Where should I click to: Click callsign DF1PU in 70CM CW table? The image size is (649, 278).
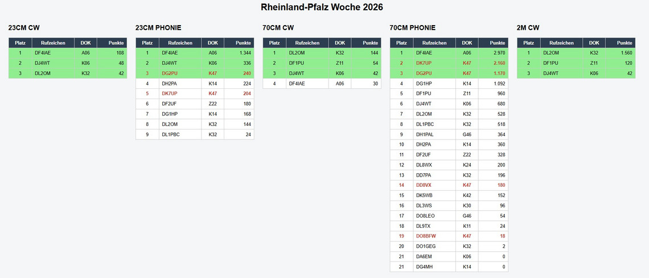pyautogui.click(x=297, y=63)
